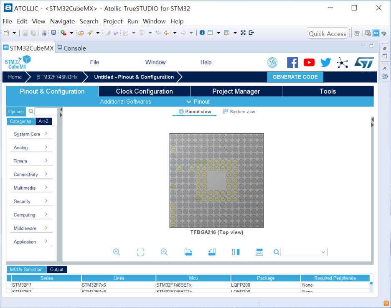Viewport: 391px width, 308px height.
Task: Click in the Quick Access field
Action: [x=328, y=33]
